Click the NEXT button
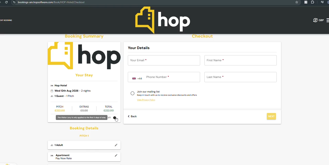Screen dimensions: 329x165 coord(271,116)
